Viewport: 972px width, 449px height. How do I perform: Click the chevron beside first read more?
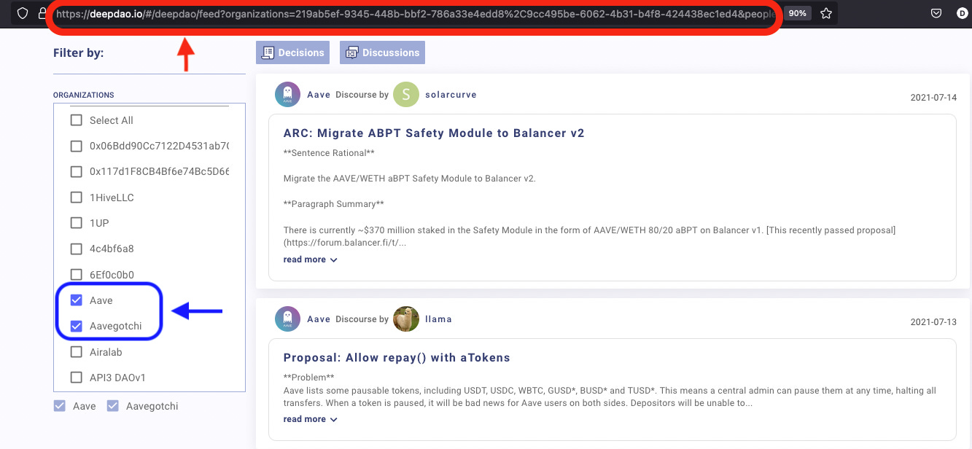[334, 259]
